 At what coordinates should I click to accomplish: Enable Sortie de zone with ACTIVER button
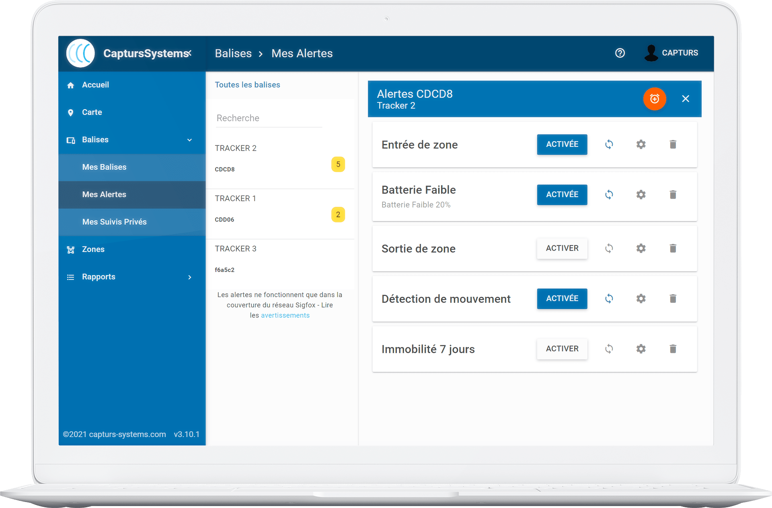(x=562, y=249)
